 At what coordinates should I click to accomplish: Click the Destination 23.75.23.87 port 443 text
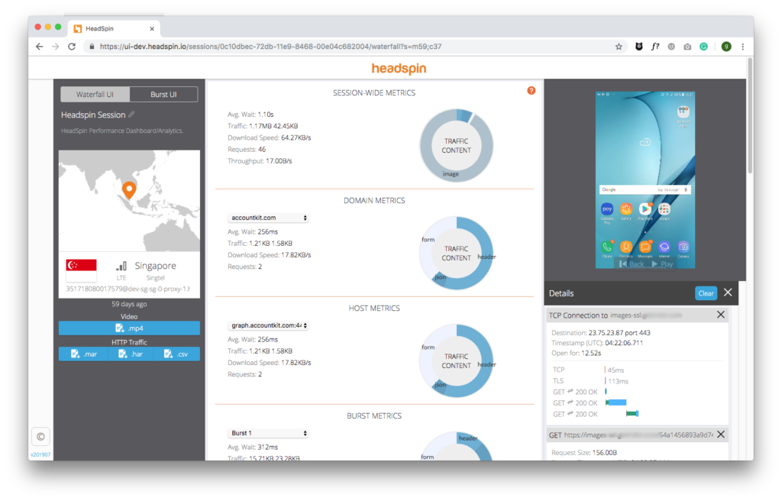pyautogui.click(x=600, y=332)
